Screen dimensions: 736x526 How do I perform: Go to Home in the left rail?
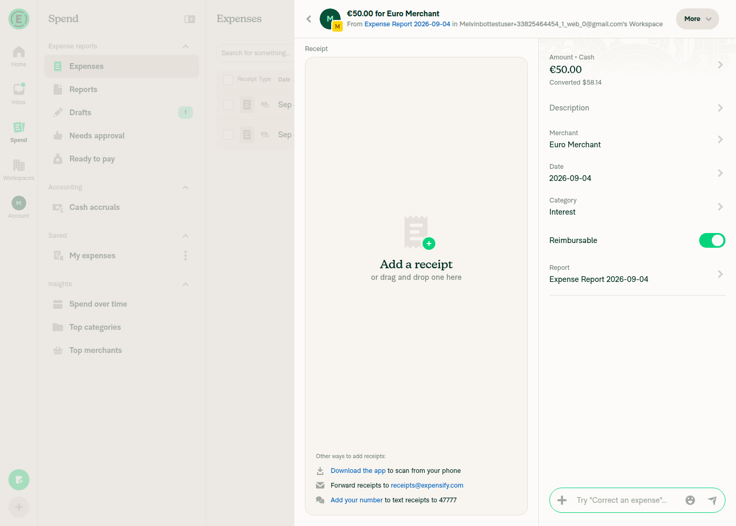tap(19, 56)
